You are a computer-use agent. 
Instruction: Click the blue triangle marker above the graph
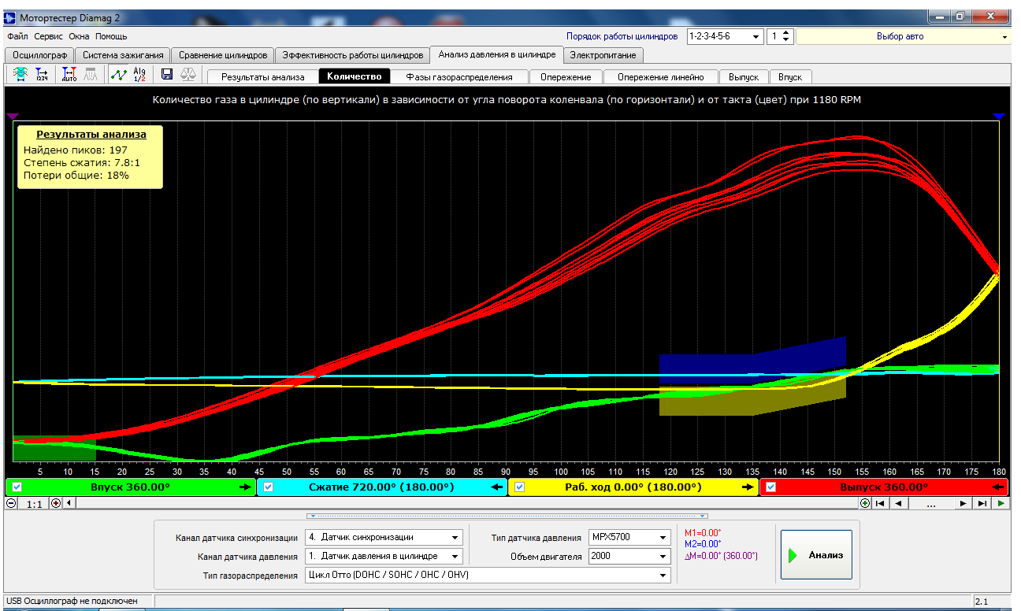(999, 117)
